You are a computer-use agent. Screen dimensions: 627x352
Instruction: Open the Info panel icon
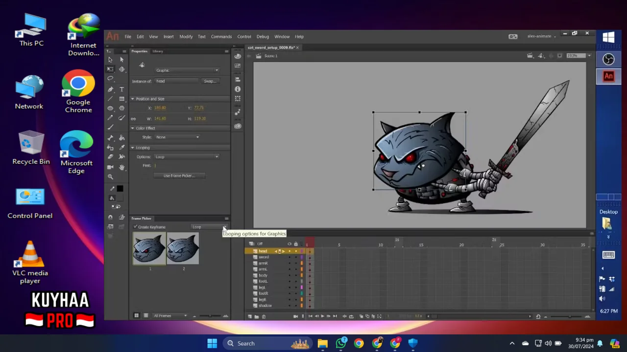[x=238, y=89]
